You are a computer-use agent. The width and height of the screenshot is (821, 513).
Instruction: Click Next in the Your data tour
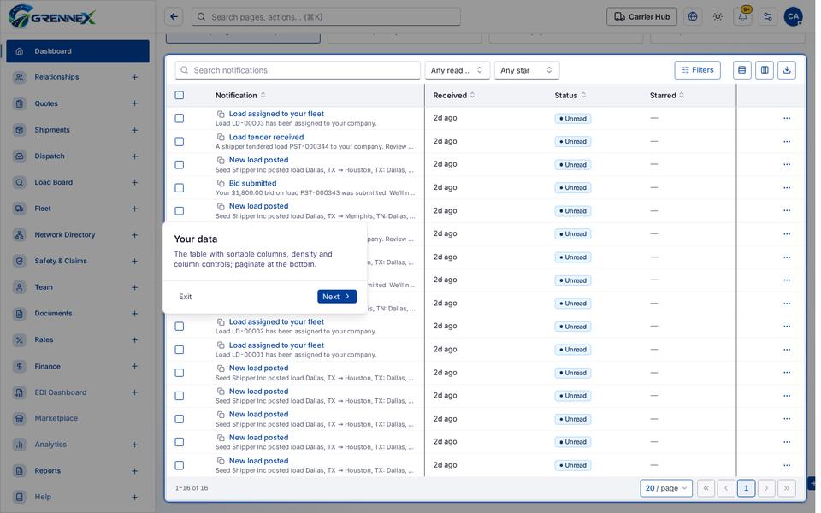click(337, 297)
